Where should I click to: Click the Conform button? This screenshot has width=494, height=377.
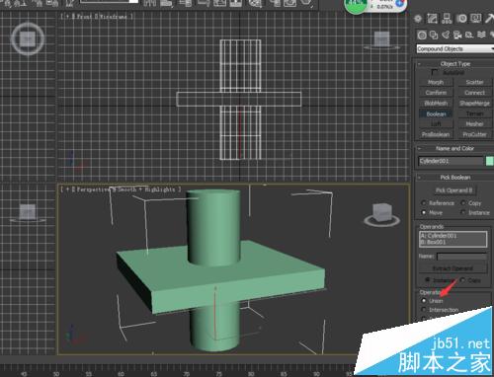tap(436, 93)
